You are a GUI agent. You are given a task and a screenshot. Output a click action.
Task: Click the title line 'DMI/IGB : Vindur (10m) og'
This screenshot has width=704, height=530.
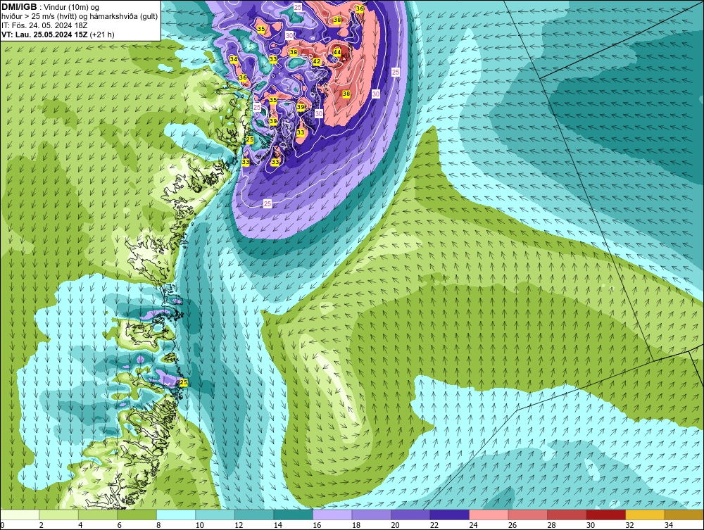pyautogui.click(x=51, y=7)
